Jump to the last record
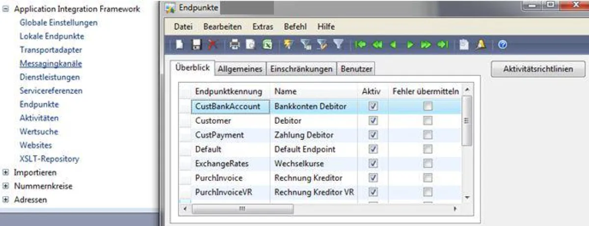 click(442, 45)
